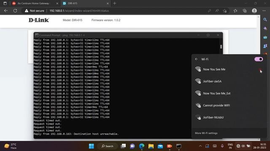Viewport: 270px width, 151px height.
Task: Open the Windows Start menu
Action: pos(92,146)
